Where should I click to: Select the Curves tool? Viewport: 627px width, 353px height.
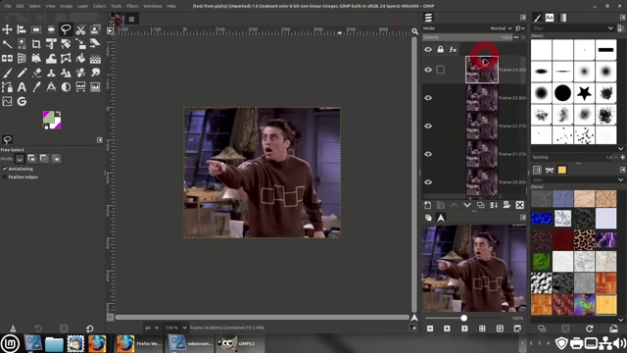[x=7, y=102]
